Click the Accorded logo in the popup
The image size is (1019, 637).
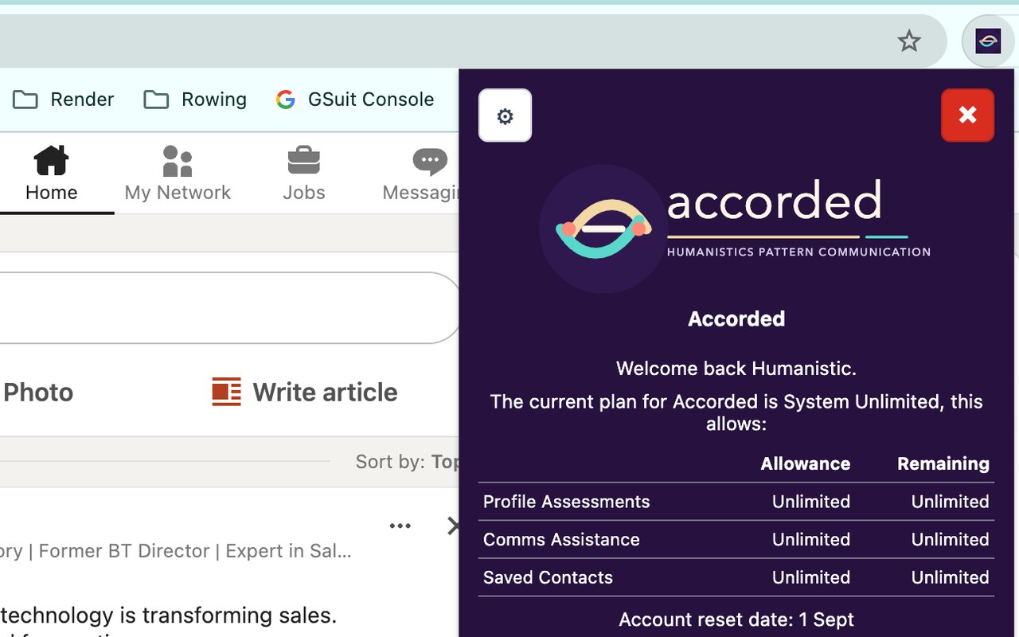point(735,229)
